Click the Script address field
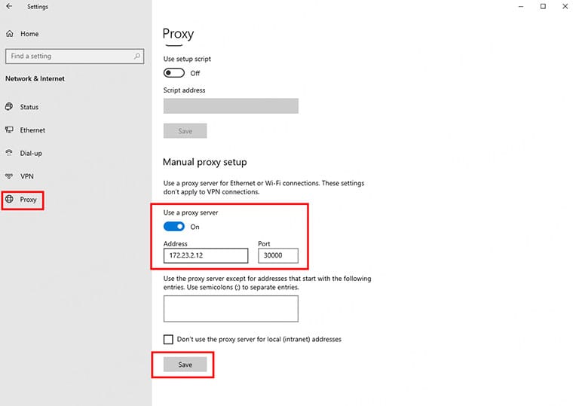 [231, 105]
